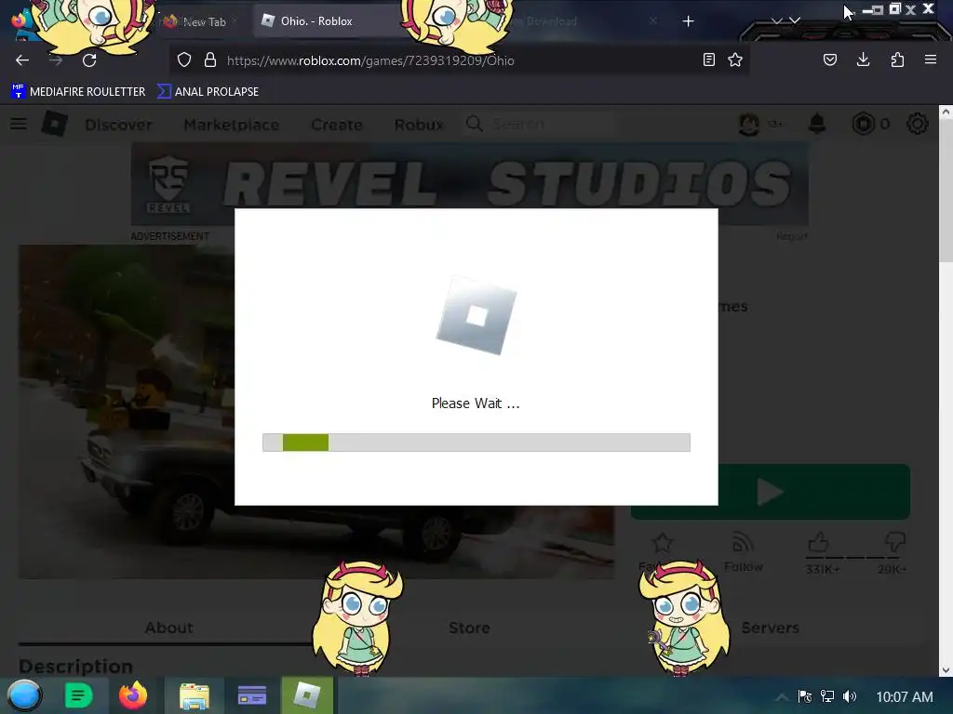
Task: Click the page vertical scrollbar thumb
Action: (946, 190)
